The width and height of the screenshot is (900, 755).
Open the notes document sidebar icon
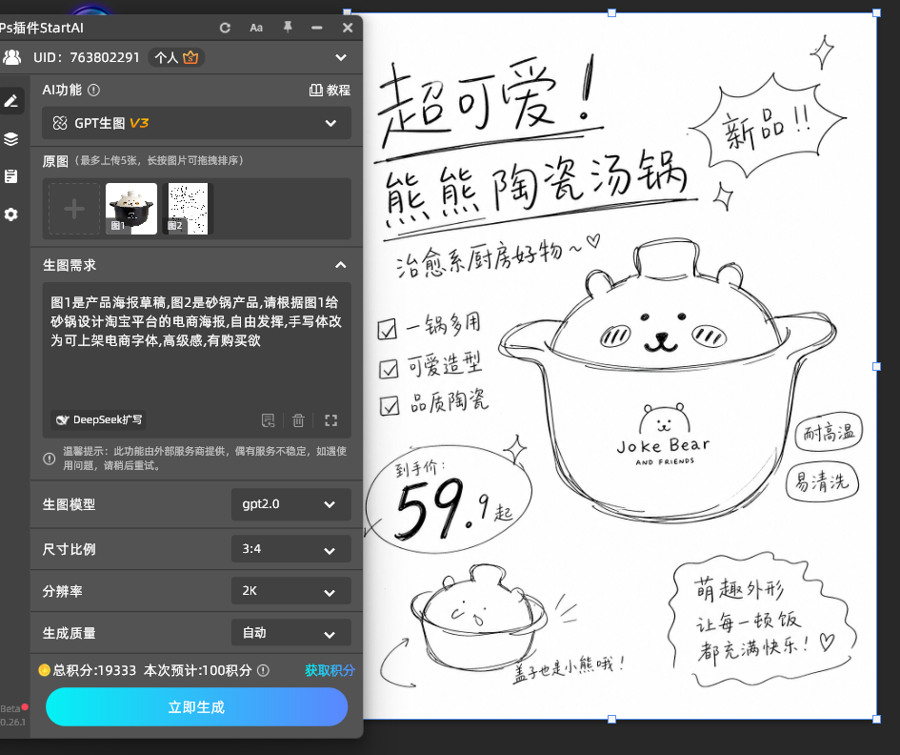click(x=10, y=176)
